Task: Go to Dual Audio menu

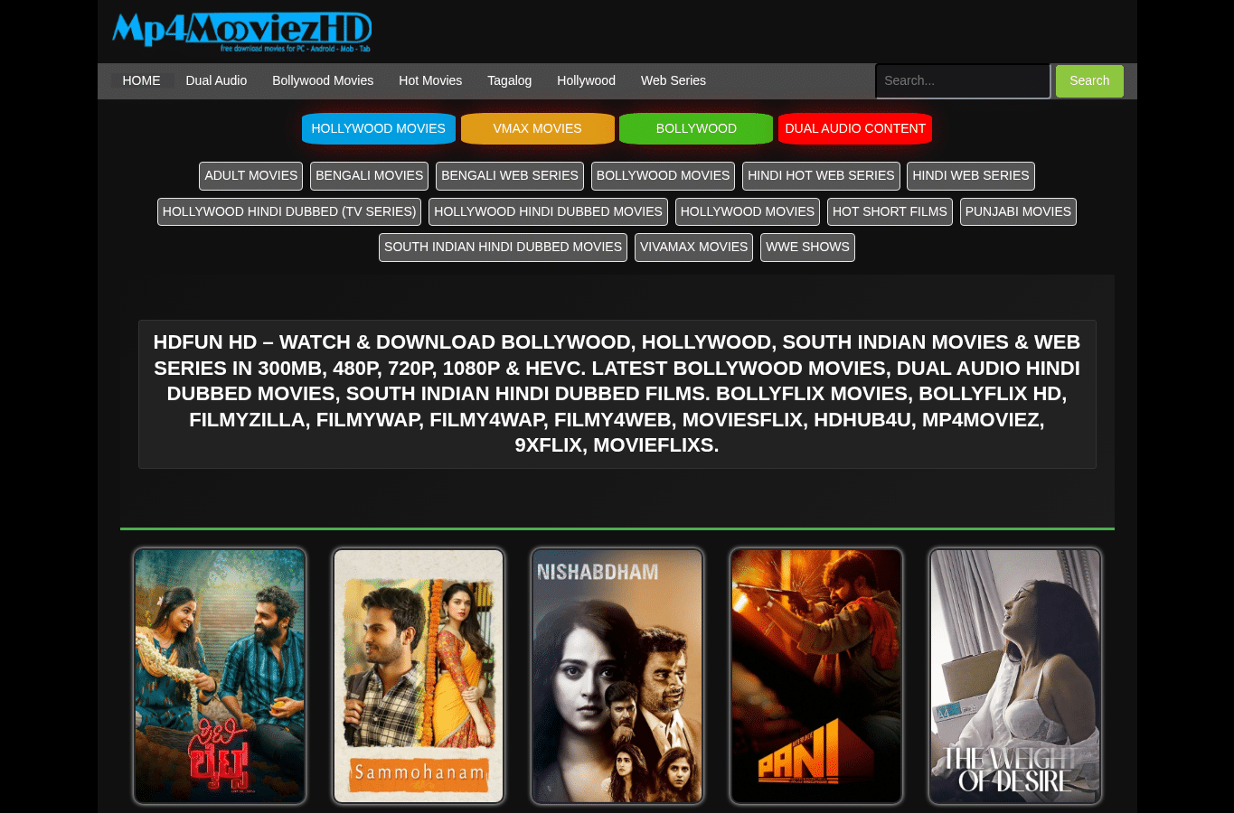Action: [216, 80]
